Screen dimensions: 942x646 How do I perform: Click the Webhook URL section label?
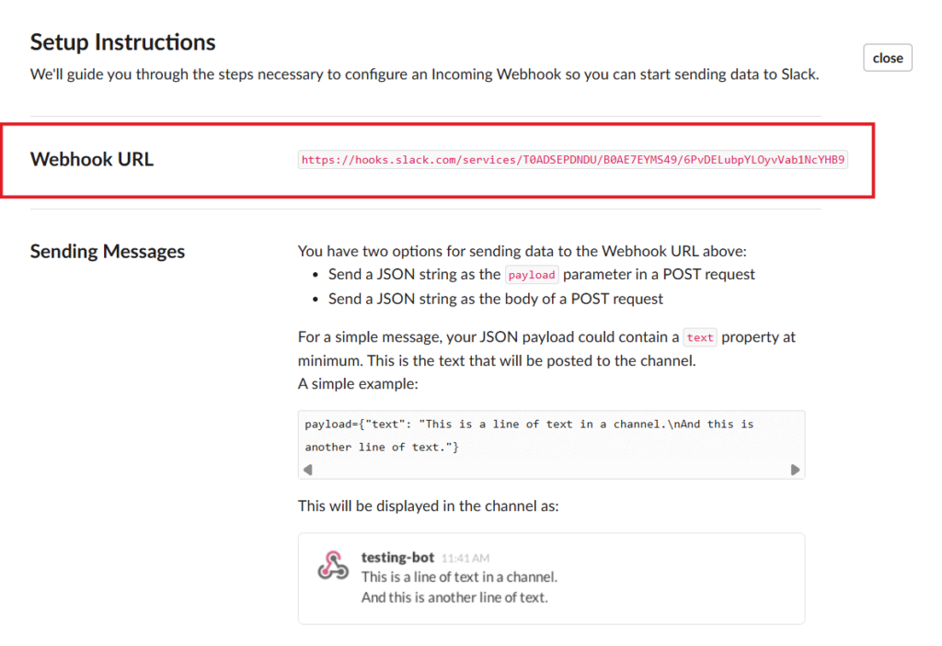[92, 159]
